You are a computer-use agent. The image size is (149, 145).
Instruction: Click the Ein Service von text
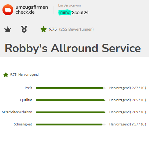tap(70, 5)
